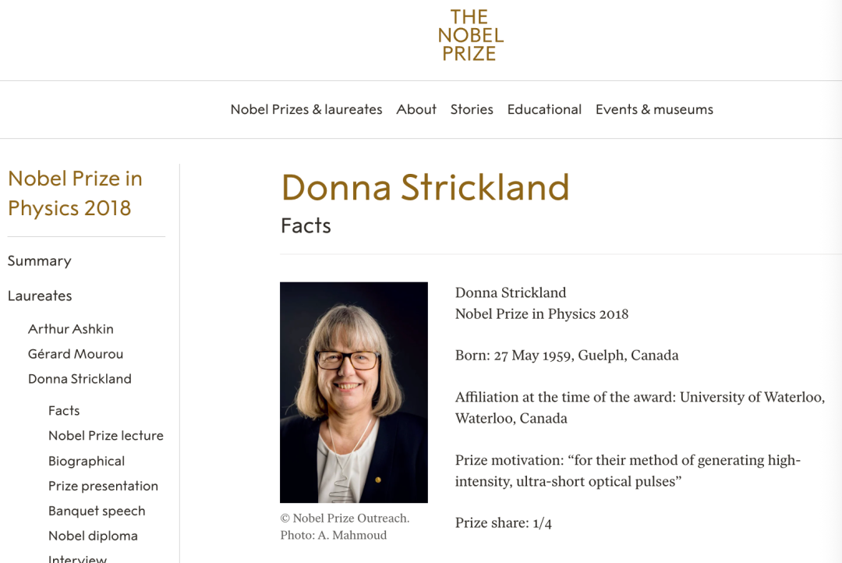Open the Summary sidebar link
842x563 pixels.
(x=39, y=261)
